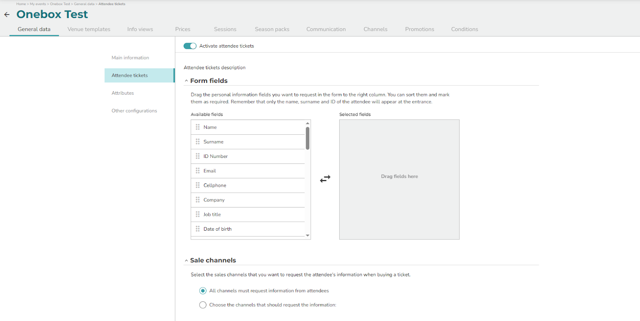Click the Company field row text

[x=214, y=200]
